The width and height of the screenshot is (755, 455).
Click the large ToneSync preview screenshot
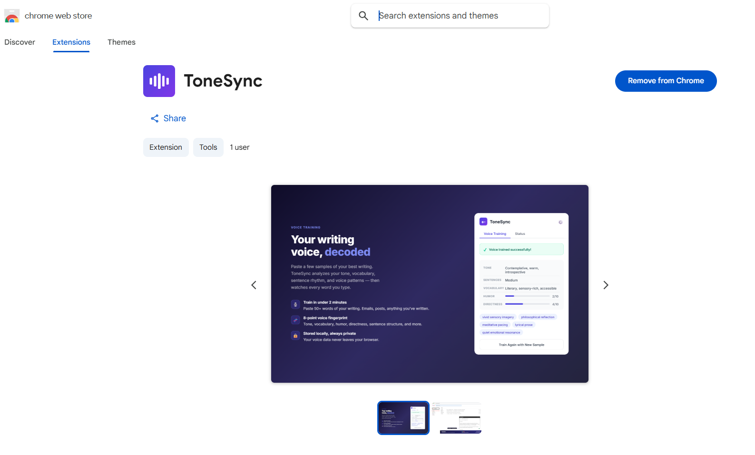pyautogui.click(x=430, y=284)
